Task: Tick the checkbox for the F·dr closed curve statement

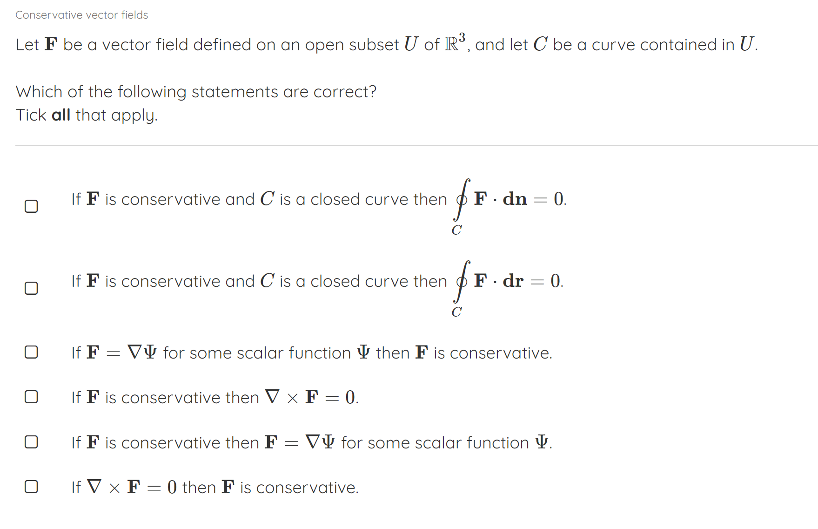Action: coord(31,289)
